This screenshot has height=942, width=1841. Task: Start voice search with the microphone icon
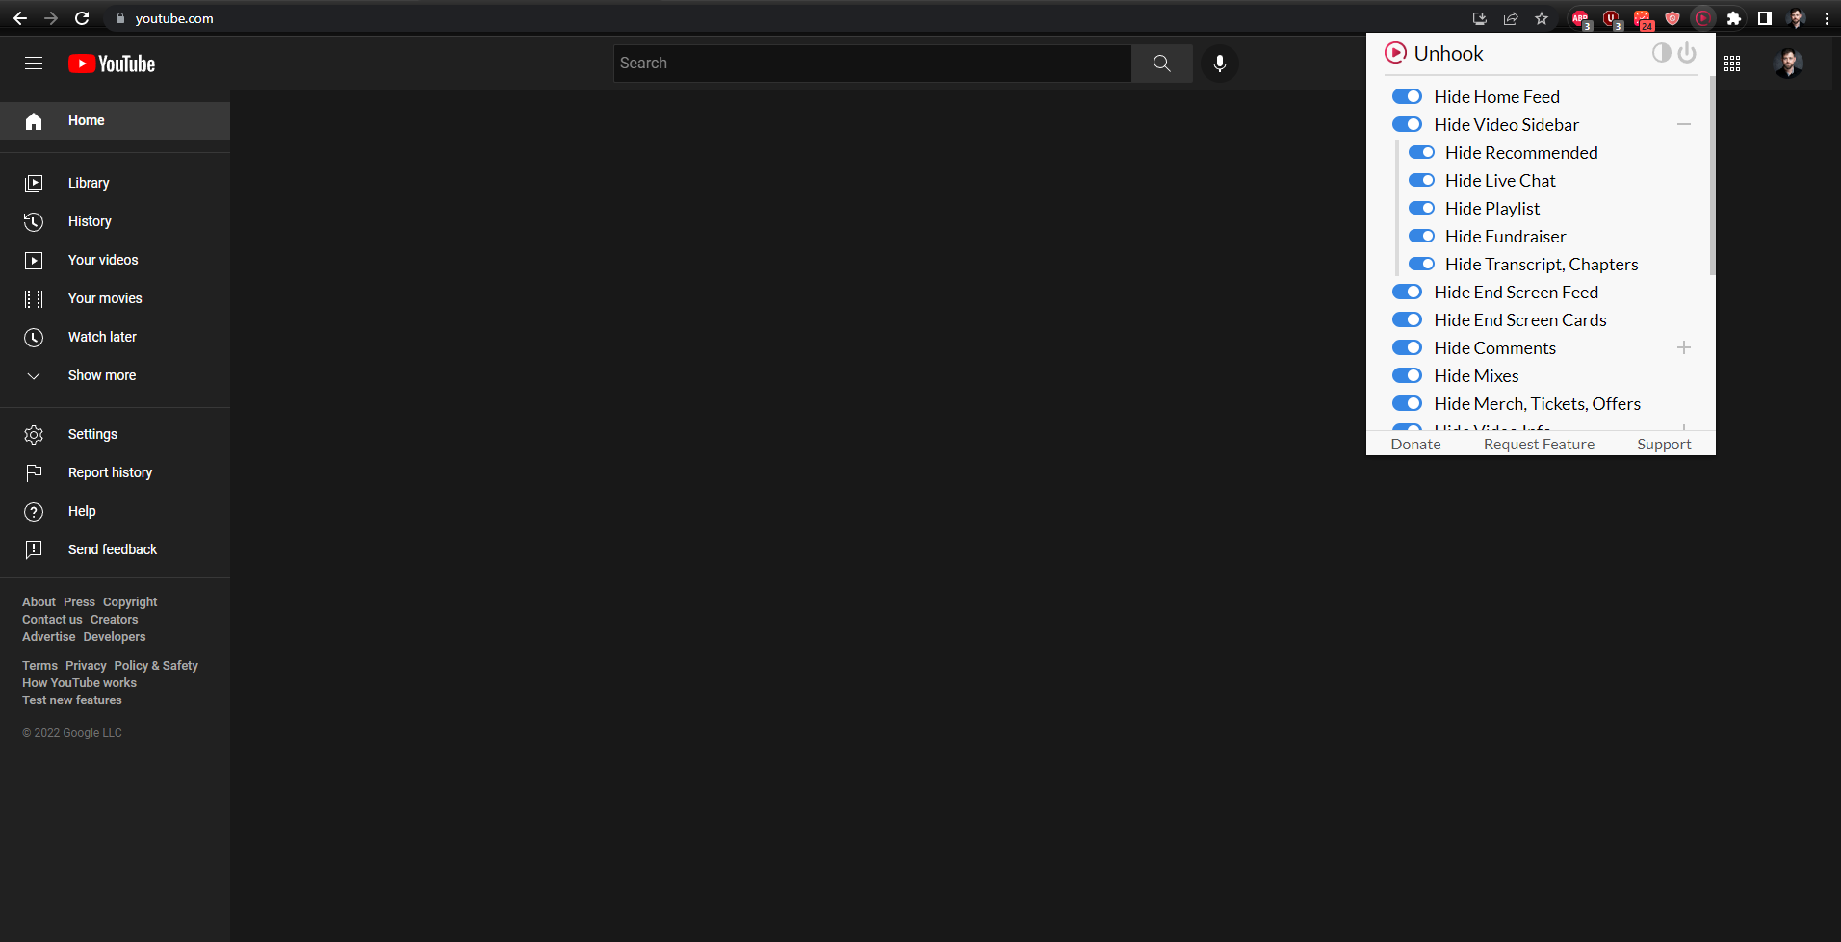pyautogui.click(x=1220, y=64)
